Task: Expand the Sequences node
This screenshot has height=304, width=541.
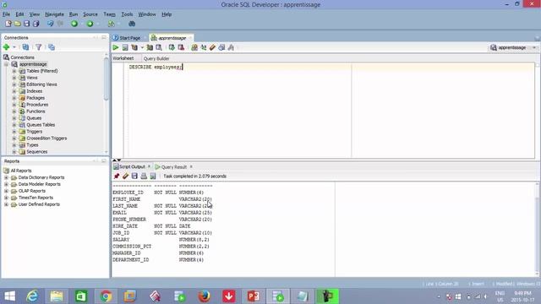Action: (x=14, y=152)
